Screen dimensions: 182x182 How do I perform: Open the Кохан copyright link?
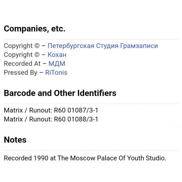point(57,55)
